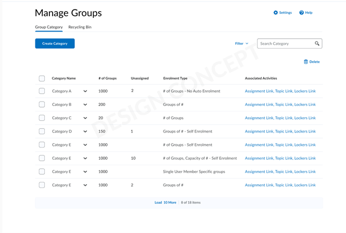
Task: Click the '8 of 18 items' count
Action: (191, 202)
